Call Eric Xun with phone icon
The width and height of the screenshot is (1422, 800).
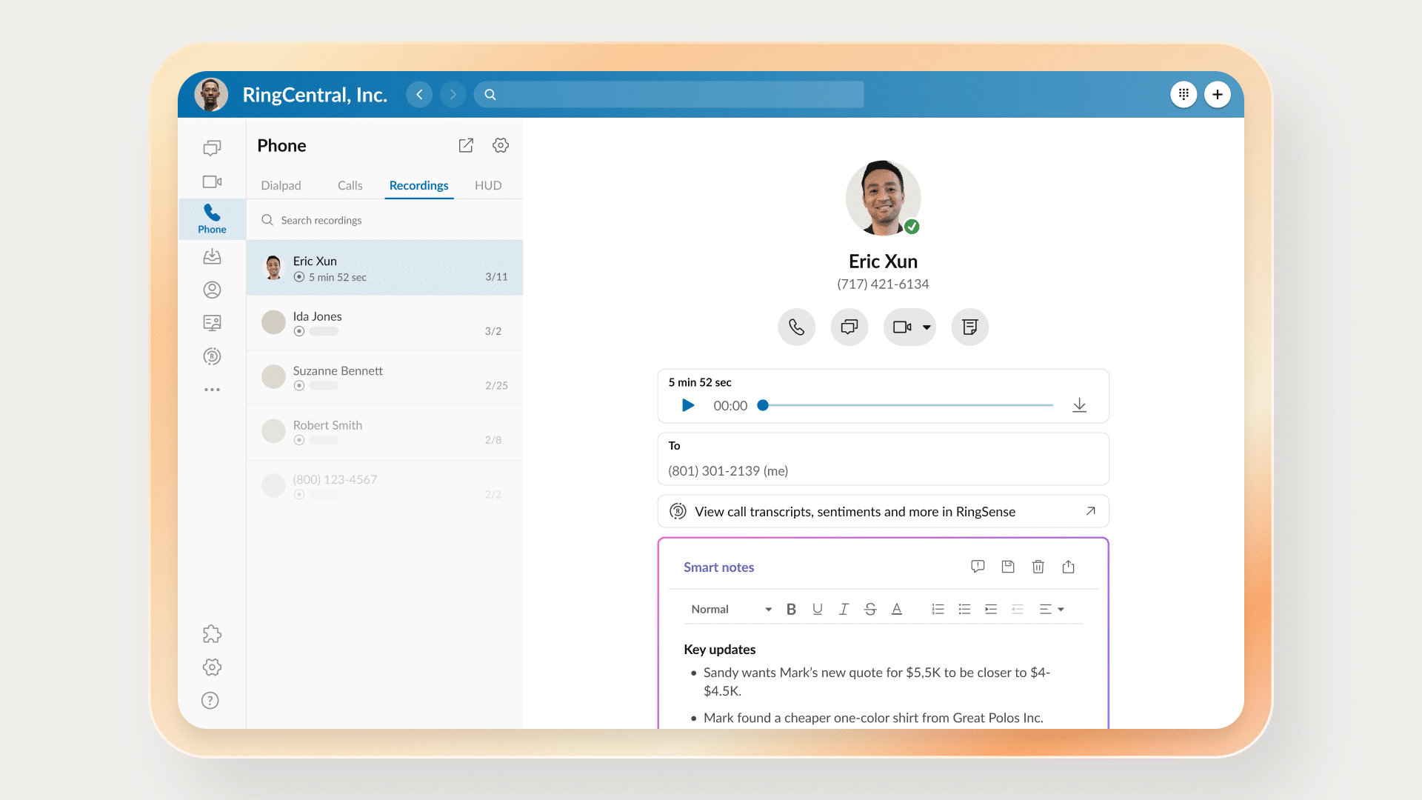[796, 327]
